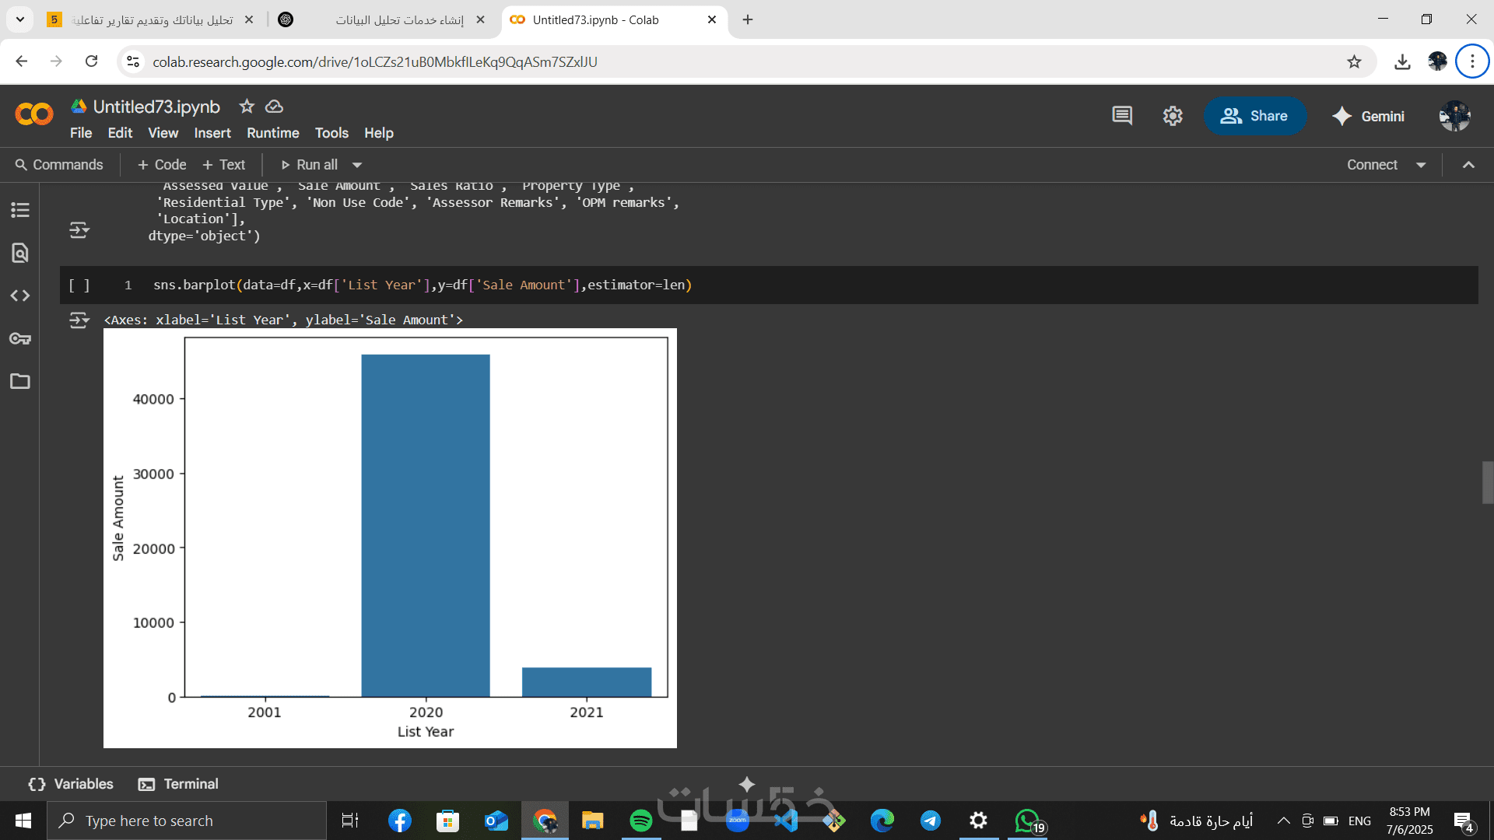This screenshot has height=840, width=1494.
Task: Open the Insert menu
Action: point(212,133)
